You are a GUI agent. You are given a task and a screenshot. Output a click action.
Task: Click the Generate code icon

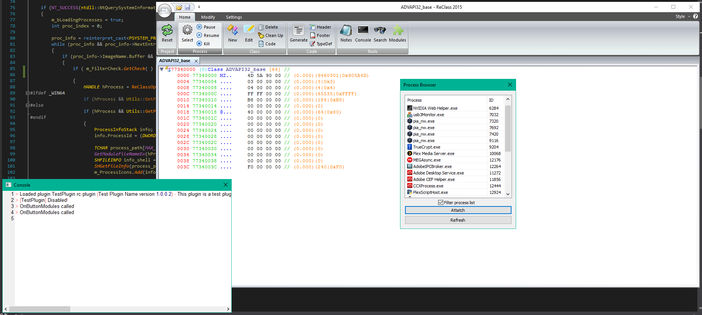click(x=299, y=30)
